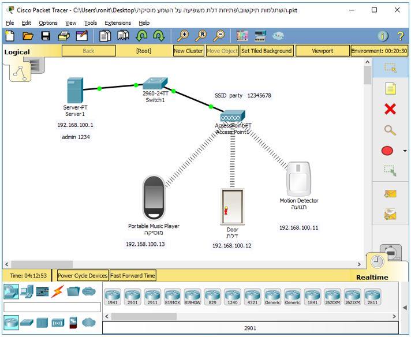Click the Print icon
The width and height of the screenshot is (411, 337).
point(64,36)
